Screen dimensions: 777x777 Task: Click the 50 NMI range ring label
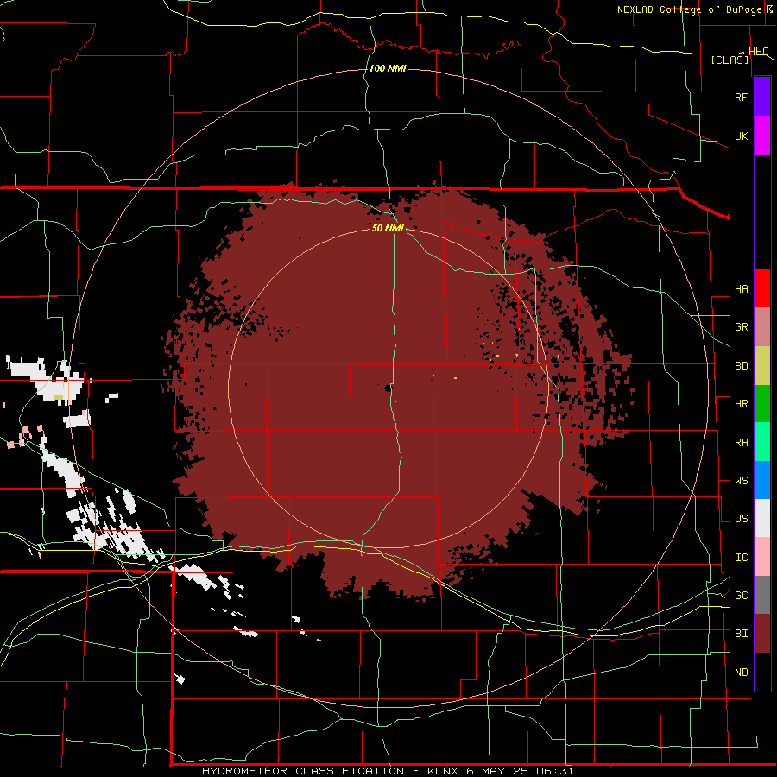[x=388, y=228]
